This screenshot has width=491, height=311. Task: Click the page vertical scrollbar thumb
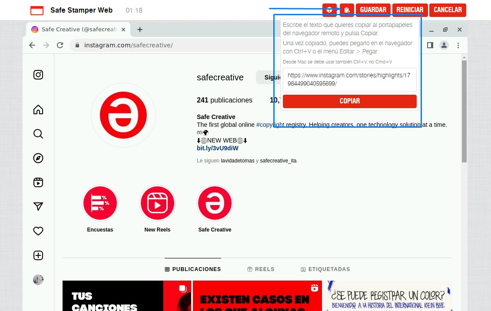(464, 111)
